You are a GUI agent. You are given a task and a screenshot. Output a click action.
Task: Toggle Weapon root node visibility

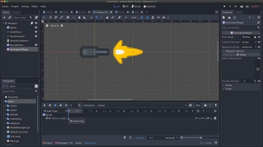tap(36, 23)
